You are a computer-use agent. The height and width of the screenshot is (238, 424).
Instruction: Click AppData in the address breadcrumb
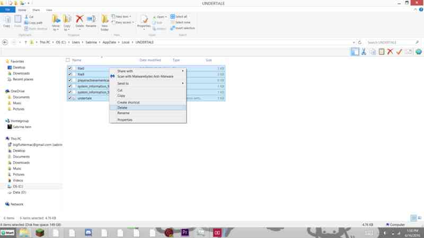pos(109,42)
